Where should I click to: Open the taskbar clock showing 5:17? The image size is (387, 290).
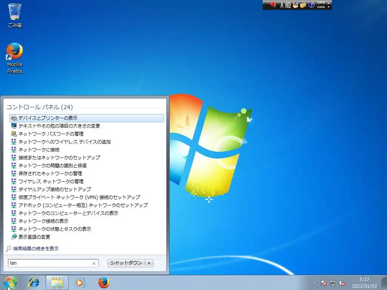[364, 282]
